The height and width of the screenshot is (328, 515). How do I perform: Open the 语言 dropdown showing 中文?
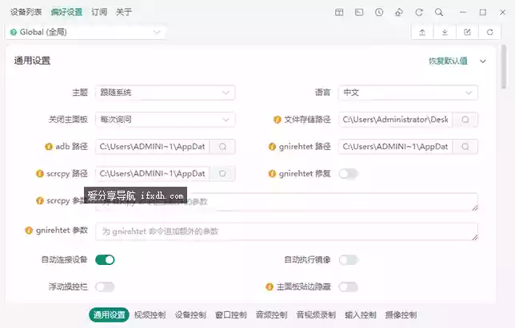[408, 93]
